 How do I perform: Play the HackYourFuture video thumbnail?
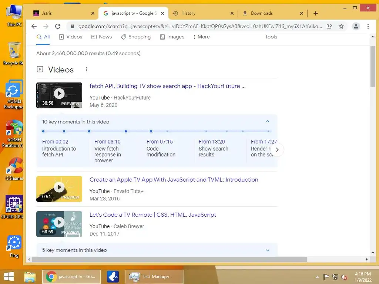pos(59,95)
